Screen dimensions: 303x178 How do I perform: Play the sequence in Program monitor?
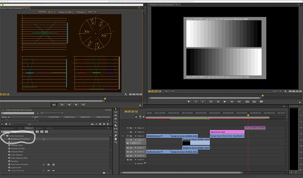click(225, 102)
